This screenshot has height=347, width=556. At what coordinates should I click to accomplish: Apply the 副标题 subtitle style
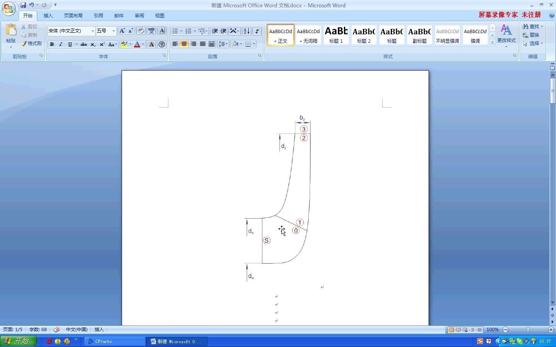click(419, 35)
